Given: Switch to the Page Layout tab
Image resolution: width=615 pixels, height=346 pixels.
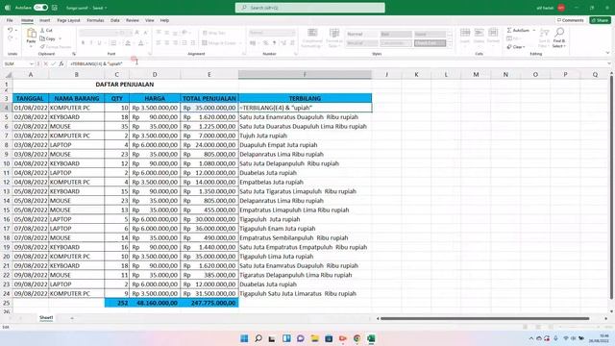Looking at the screenshot, I should pos(68,20).
